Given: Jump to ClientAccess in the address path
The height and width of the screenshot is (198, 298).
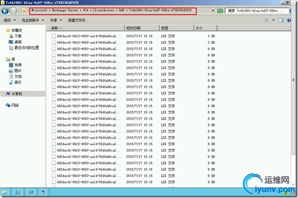Looking at the screenshot, I should pos(104,10).
